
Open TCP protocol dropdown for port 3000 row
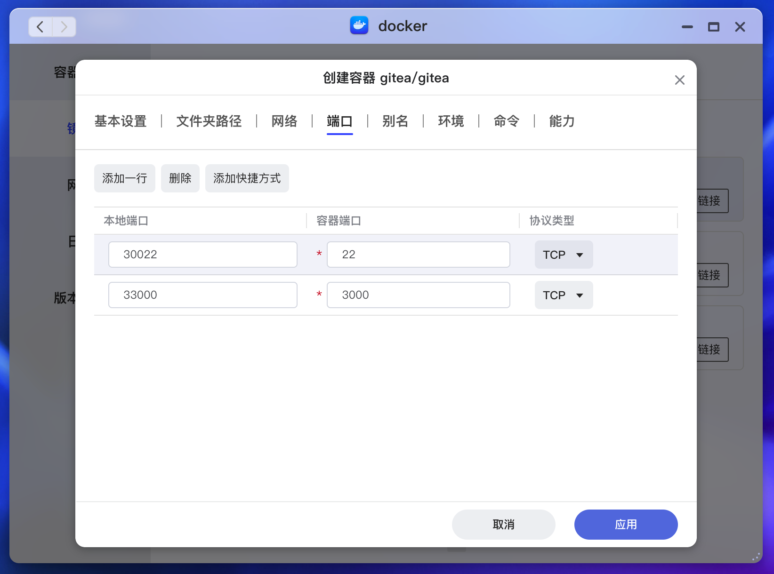click(x=564, y=295)
